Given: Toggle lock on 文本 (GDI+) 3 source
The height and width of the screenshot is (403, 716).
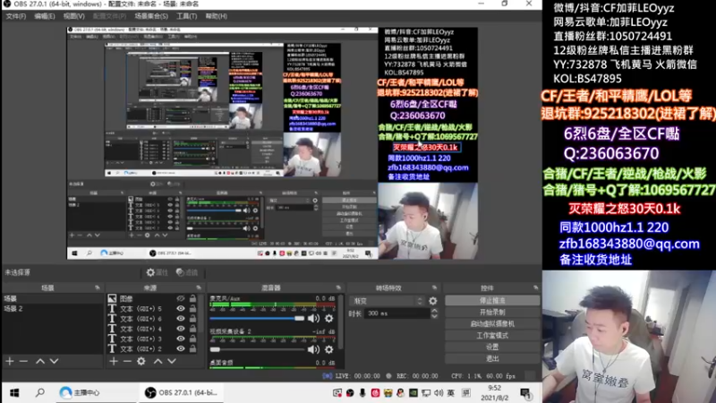Looking at the screenshot, I should [192, 339].
